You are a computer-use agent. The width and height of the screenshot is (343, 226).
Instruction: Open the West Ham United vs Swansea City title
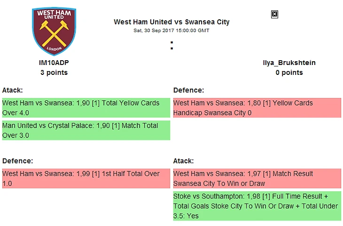[x=171, y=22]
